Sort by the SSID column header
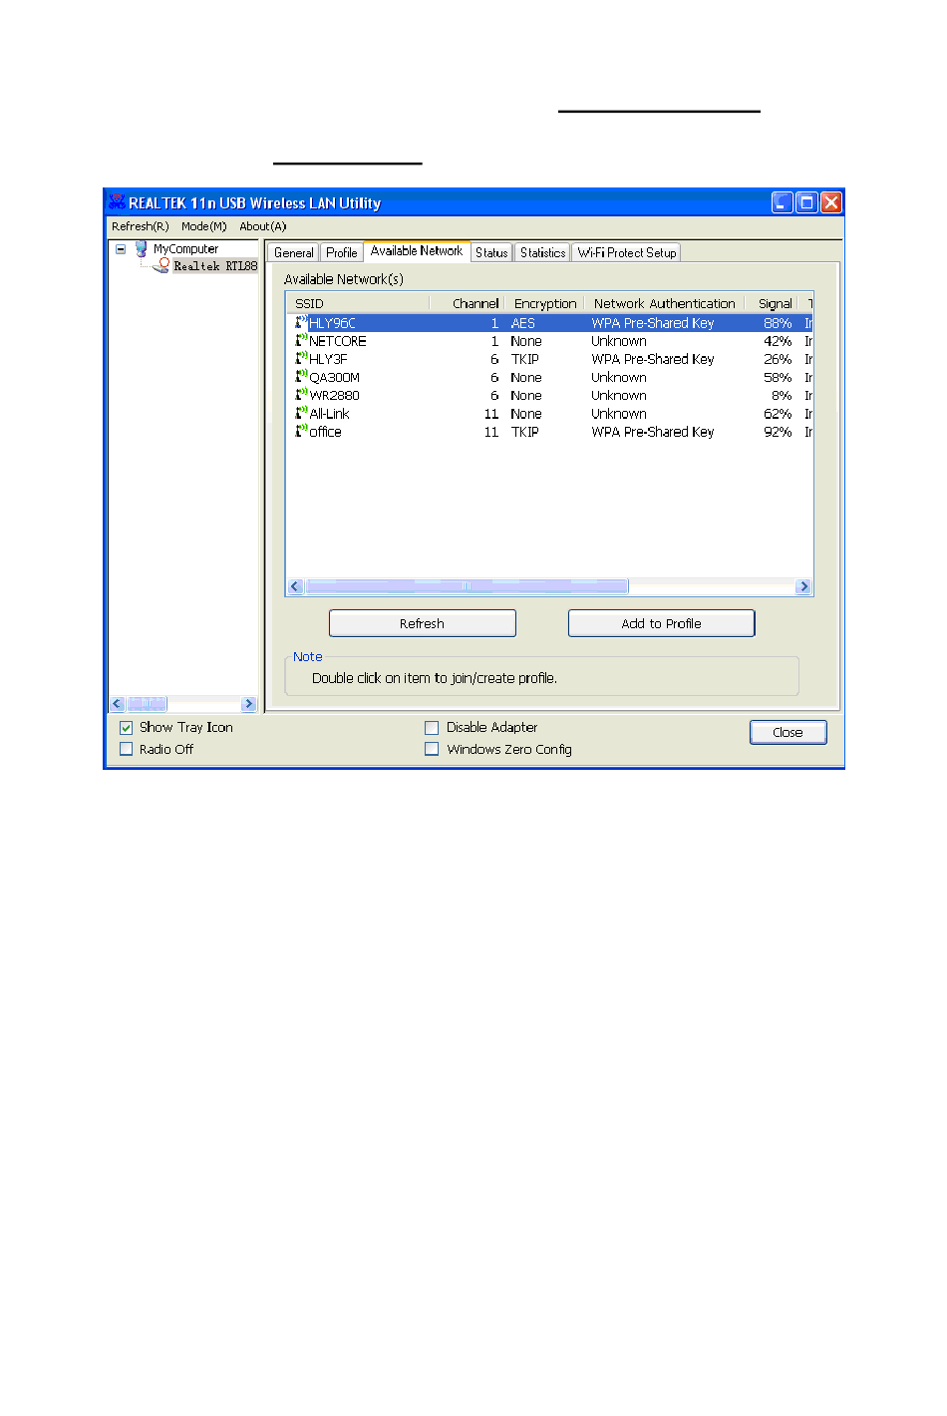 pos(358,303)
